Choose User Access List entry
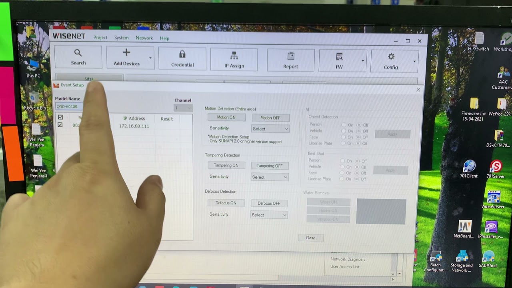Viewport: 512px width, 288px height. [345, 266]
